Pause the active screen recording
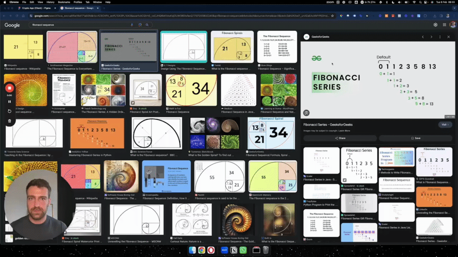The width and height of the screenshot is (458, 257). coord(9,101)
